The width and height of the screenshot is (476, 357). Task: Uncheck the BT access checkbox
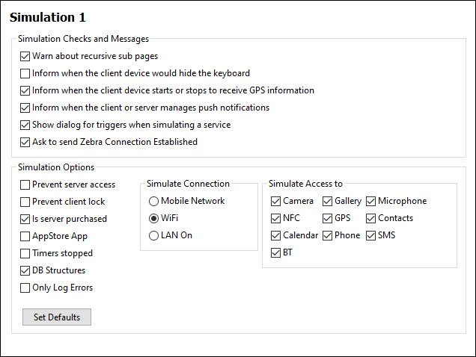click(276, 252)
